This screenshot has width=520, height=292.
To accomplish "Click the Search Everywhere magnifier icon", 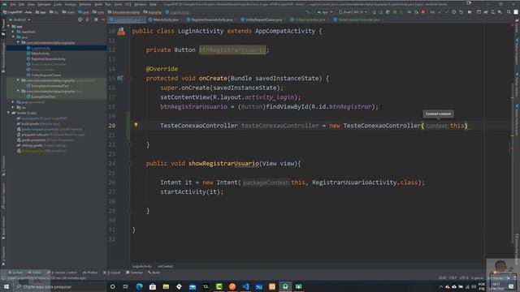I will (509, 12).
